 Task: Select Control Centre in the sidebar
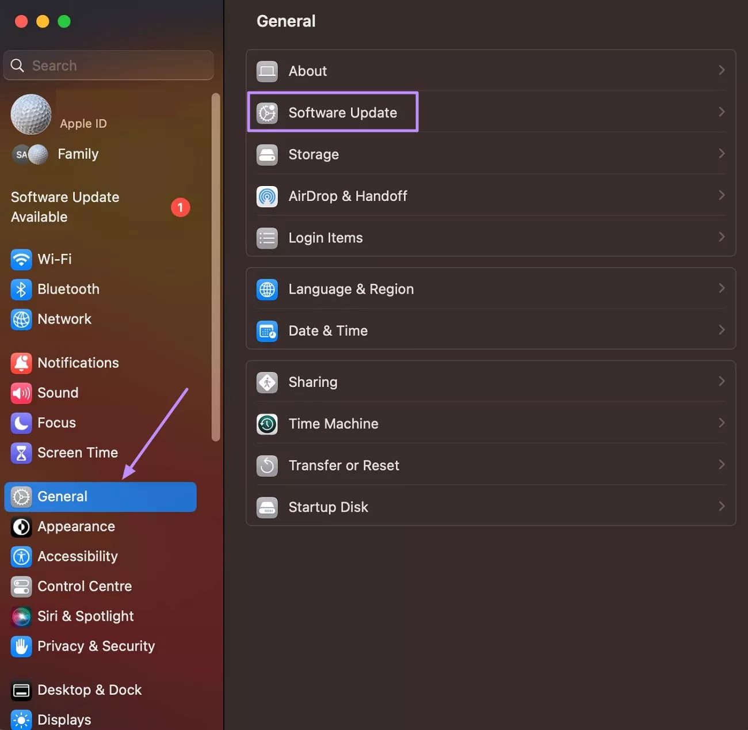tap(100, 586)
